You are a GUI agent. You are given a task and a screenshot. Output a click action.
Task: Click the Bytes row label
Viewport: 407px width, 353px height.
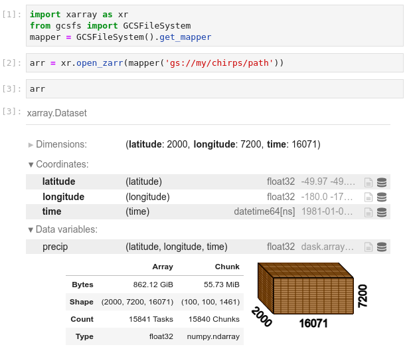(82, 285)
